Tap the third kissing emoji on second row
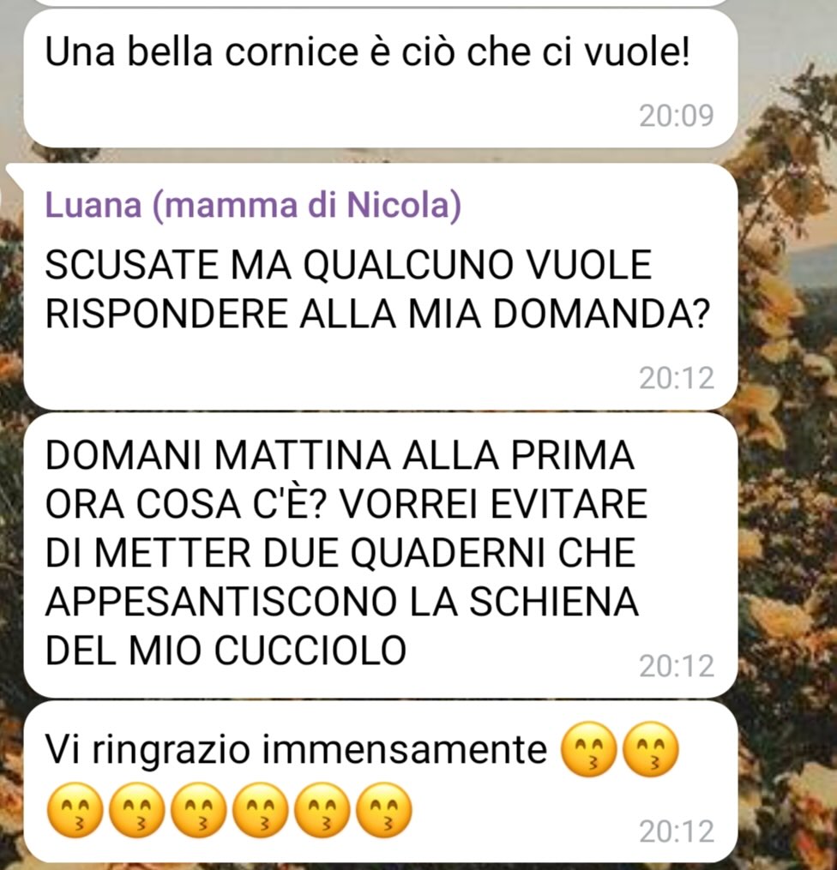Image resolution: width=837 pixels, height=870 pixels. click(x=198, y=810)
